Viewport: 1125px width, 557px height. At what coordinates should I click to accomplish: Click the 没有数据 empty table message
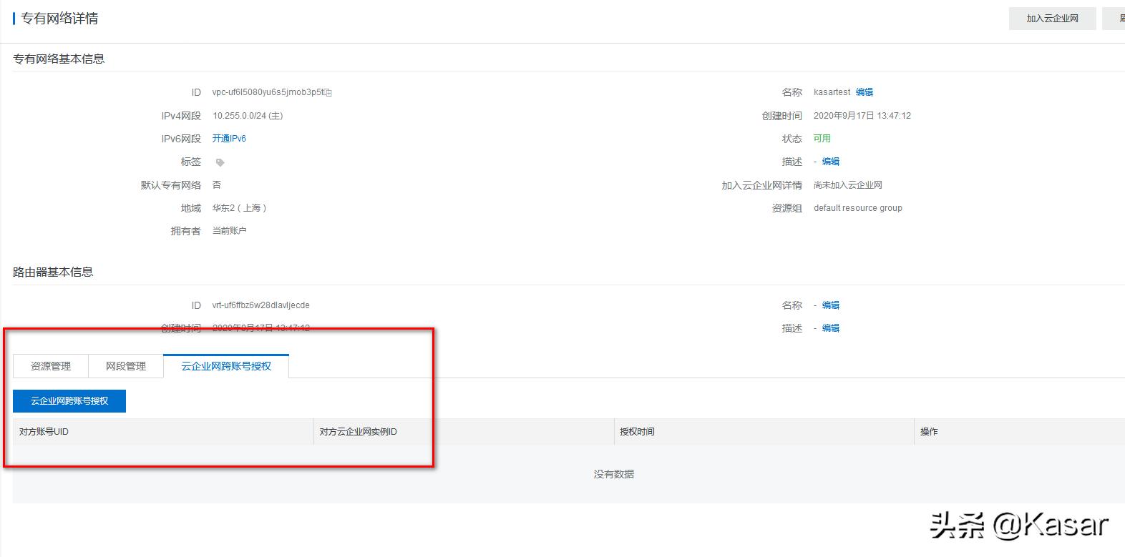click(613, 474)
